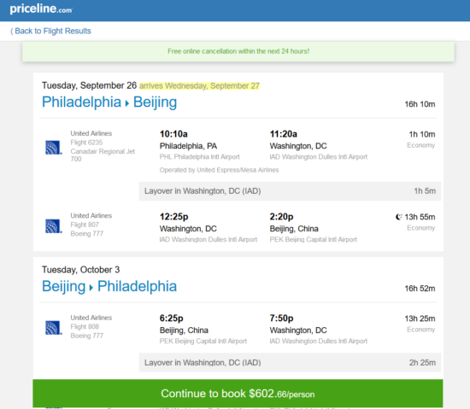Click the United Airlines logo for Flight 807
470x409 pixels.
pyautogui.click(x=53, y=225)
